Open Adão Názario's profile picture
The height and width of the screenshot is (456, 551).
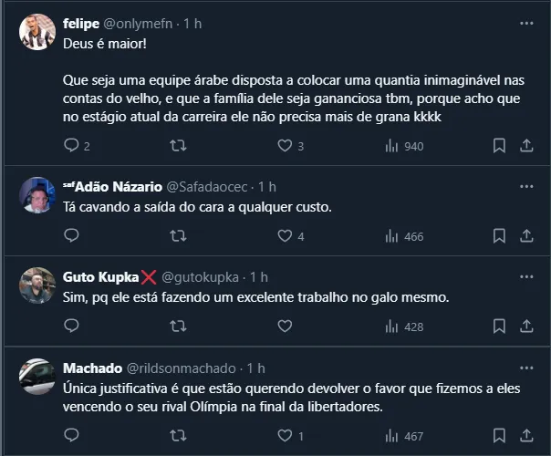[37, 194]
